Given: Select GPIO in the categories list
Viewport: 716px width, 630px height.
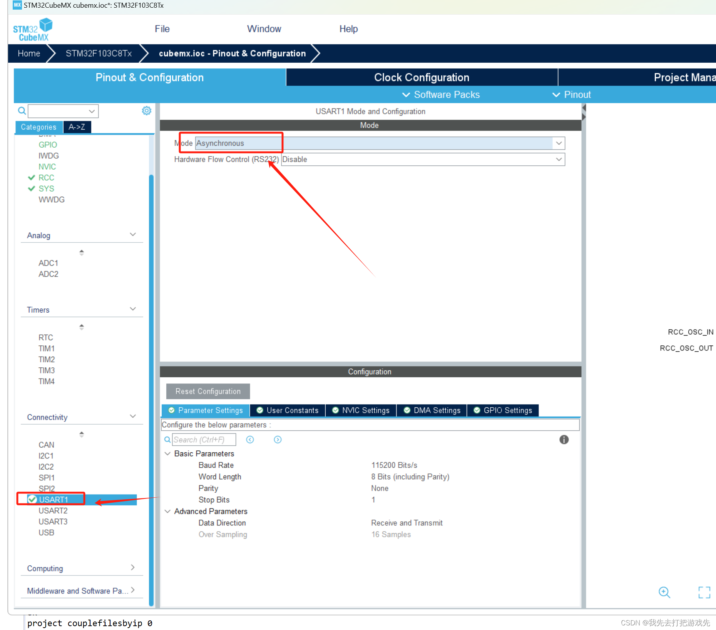Looking at the screenshot, I should tap(48, 145).
